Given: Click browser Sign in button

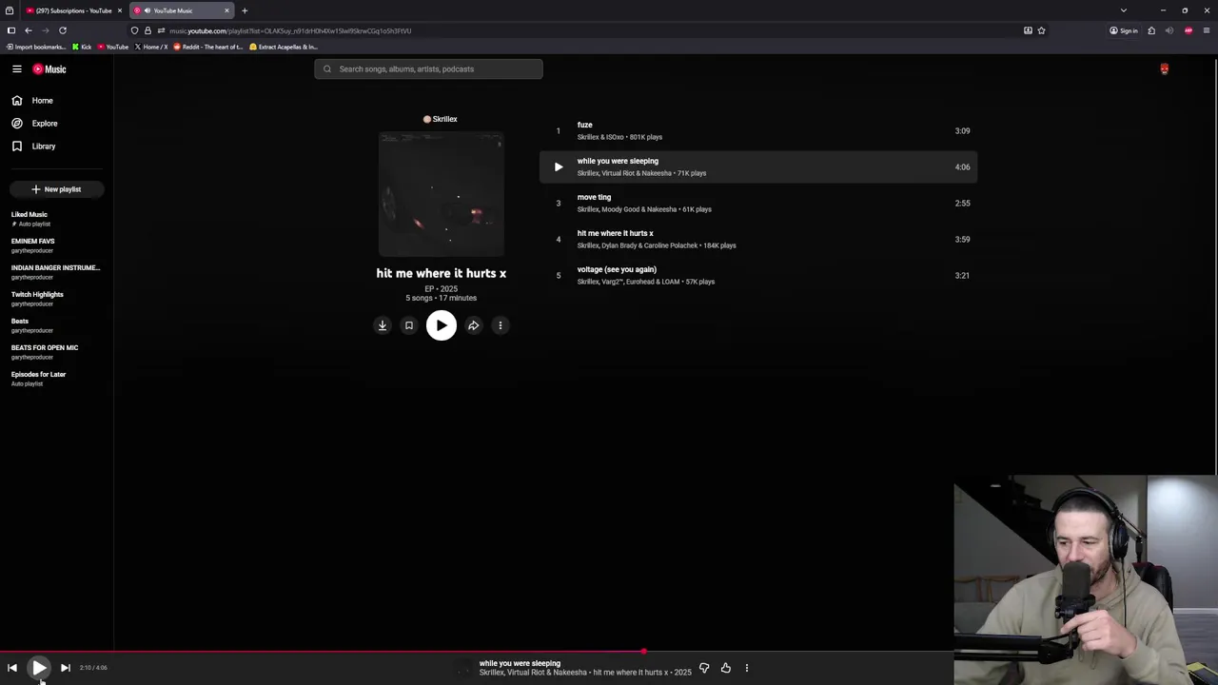Looking at the screenshot, I should tap(1124, 30).
